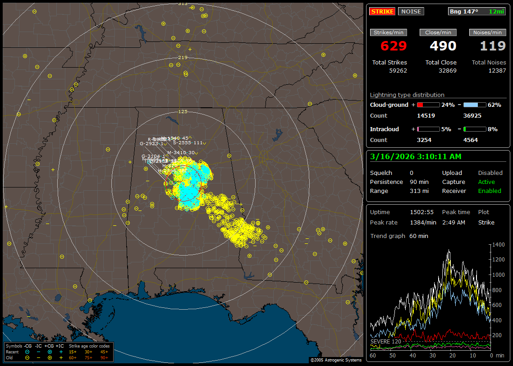The height and width of the screenshot is (366, 513).
Task: Select the Strikes/min label button
Action: (x=389, y=32)
